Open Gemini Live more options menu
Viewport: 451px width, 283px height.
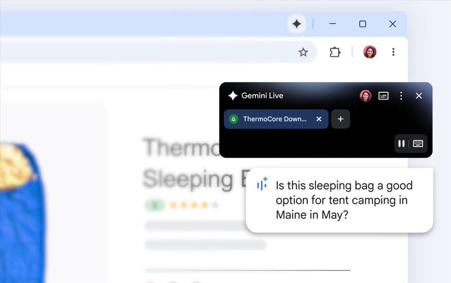tap(401, 96)
